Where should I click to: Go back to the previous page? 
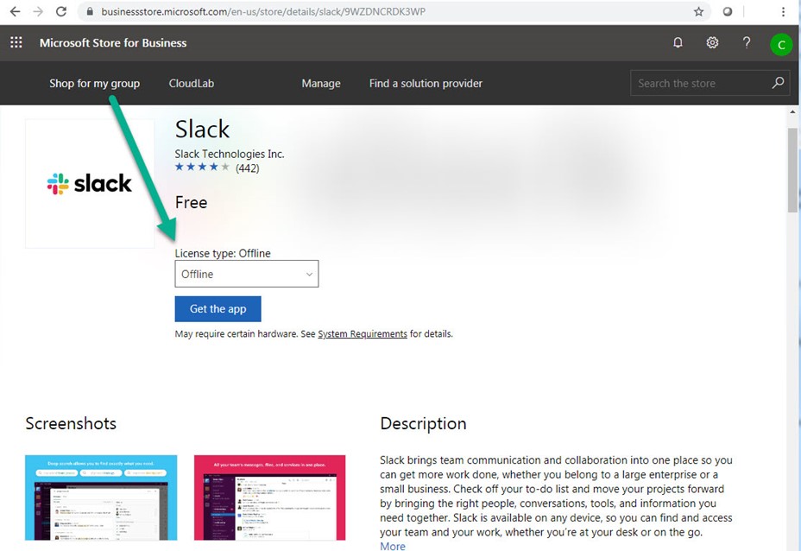coord(15,12)
